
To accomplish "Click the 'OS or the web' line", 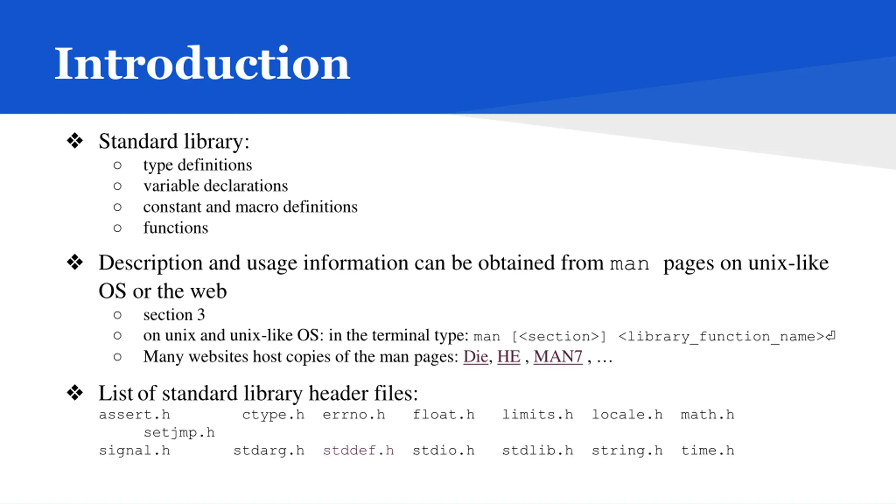I will tap(163, 291).
